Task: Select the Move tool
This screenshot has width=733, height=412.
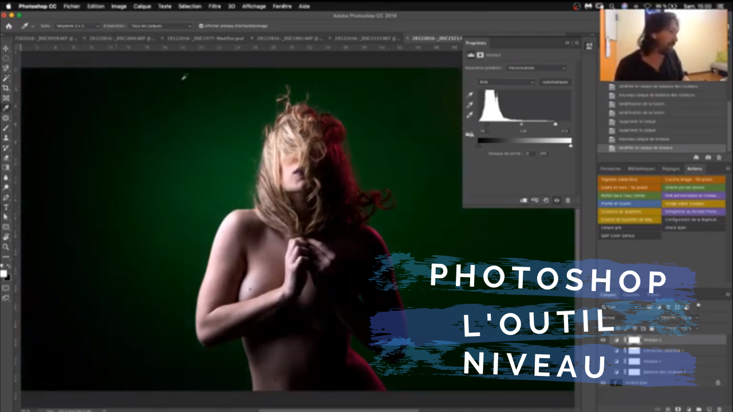Action: 6,49
